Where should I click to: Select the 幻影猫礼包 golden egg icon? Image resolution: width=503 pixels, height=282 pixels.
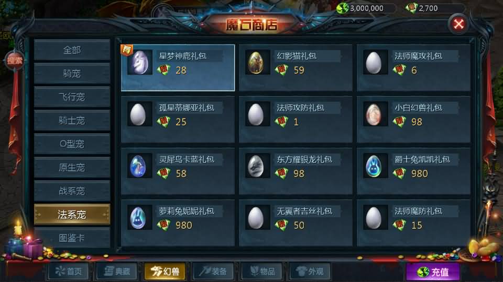pos(257,62)
